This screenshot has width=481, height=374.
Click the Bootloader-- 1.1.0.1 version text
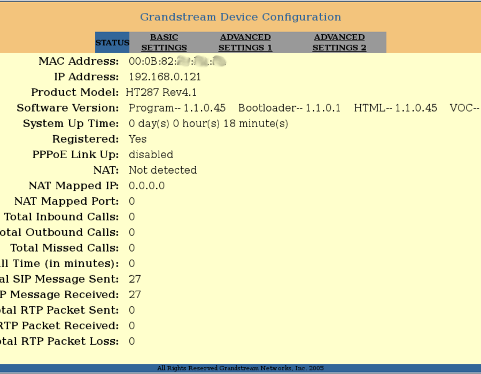[289, 108]
